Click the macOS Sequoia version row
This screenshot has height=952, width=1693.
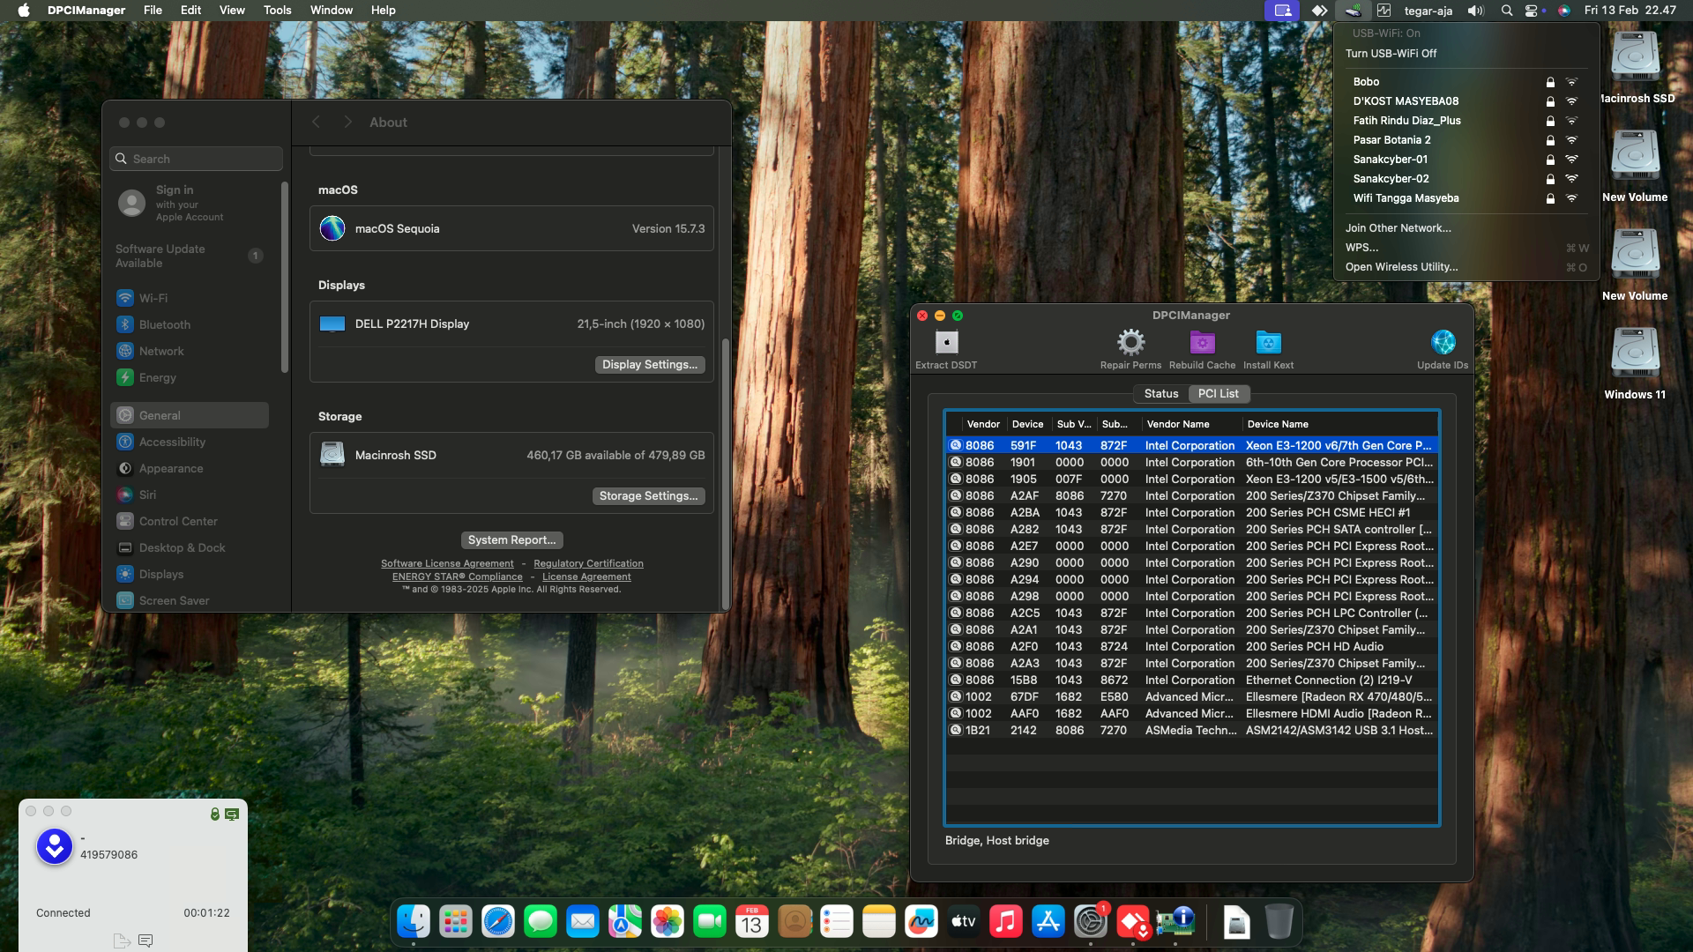coord(511,228)
